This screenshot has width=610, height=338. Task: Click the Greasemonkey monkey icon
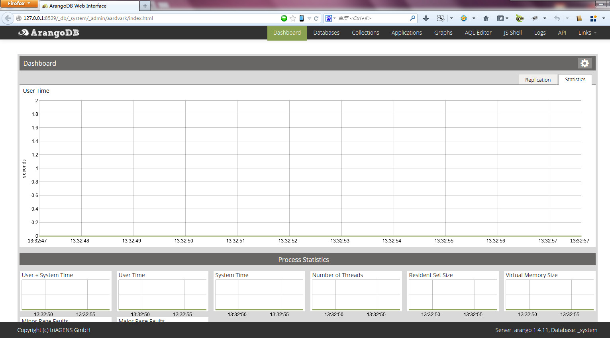[x=535, y=18]
